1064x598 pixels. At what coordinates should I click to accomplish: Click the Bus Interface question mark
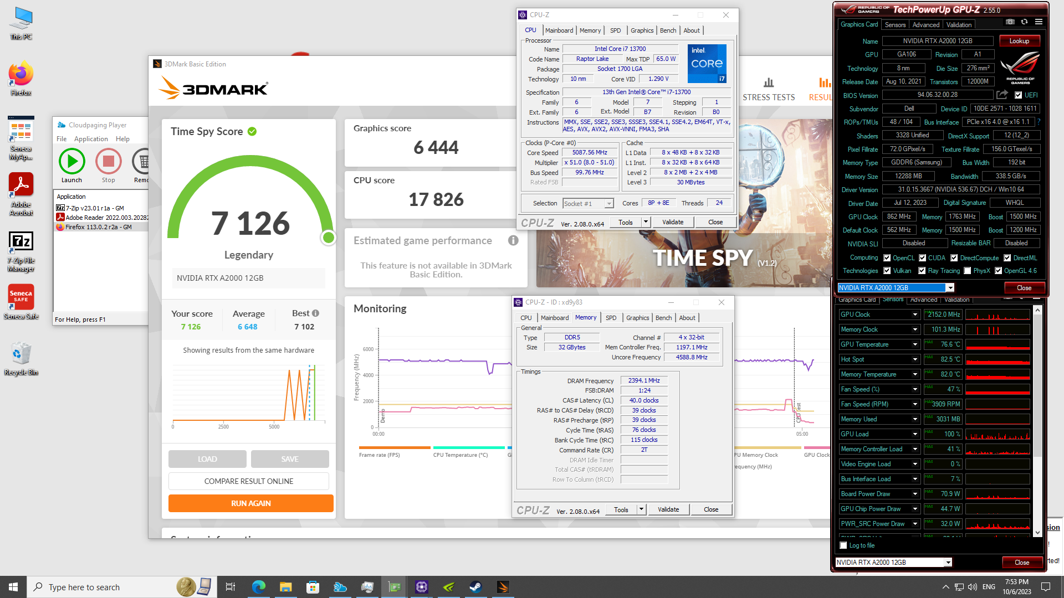tap(1039, 122)
